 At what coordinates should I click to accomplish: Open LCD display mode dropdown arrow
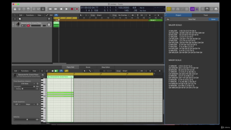click(165, 9)
